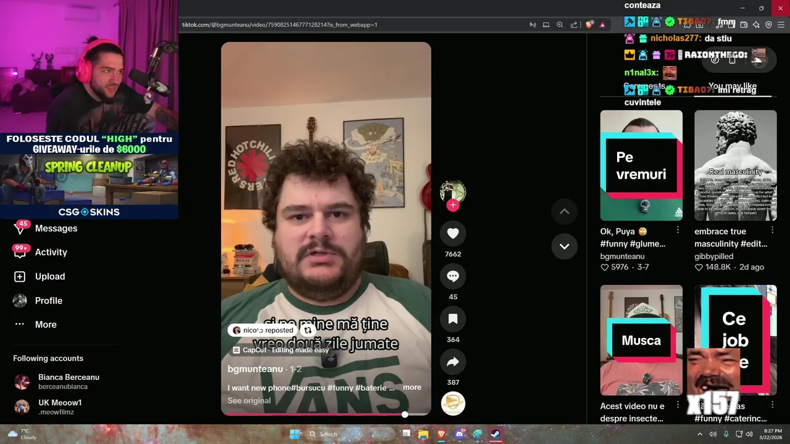Screen dimensions: 790x444
Task: Click the gibbypilled author name
Action: pyautogui.click(x=713, y=256)
